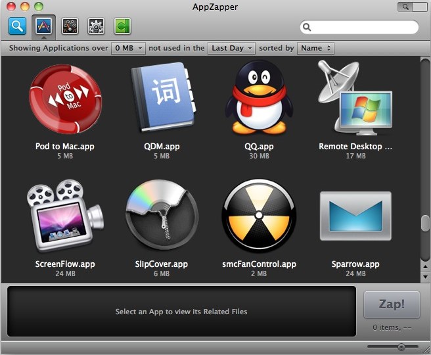Screen dimensions: 431x355
Task: Open the Name sort order dropdown
Action: (x=315, y=48)
